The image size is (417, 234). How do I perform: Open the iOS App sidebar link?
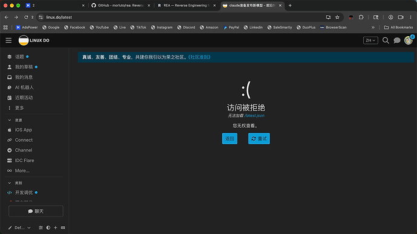point(23,130)
